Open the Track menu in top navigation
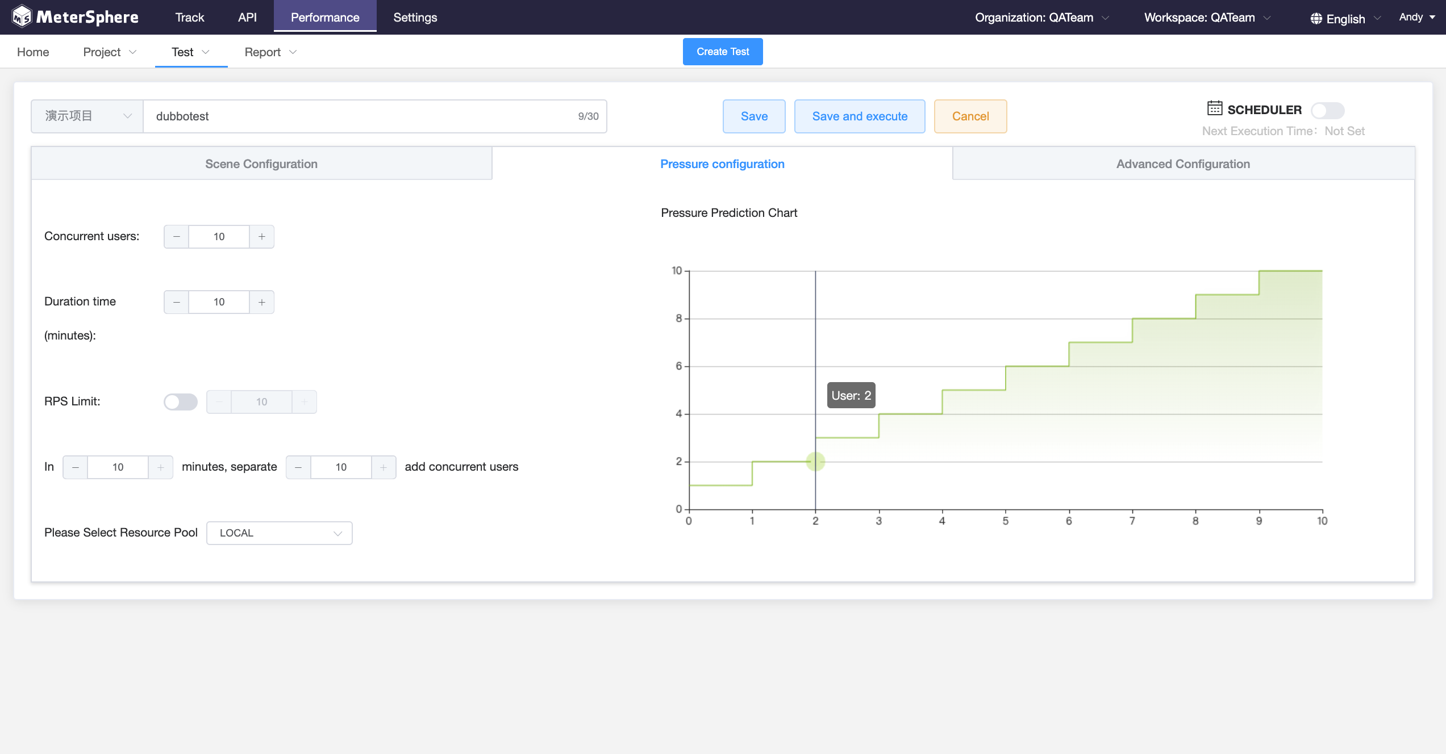The width and height of the screenshot is (1446, 754). tap(189, 17)
